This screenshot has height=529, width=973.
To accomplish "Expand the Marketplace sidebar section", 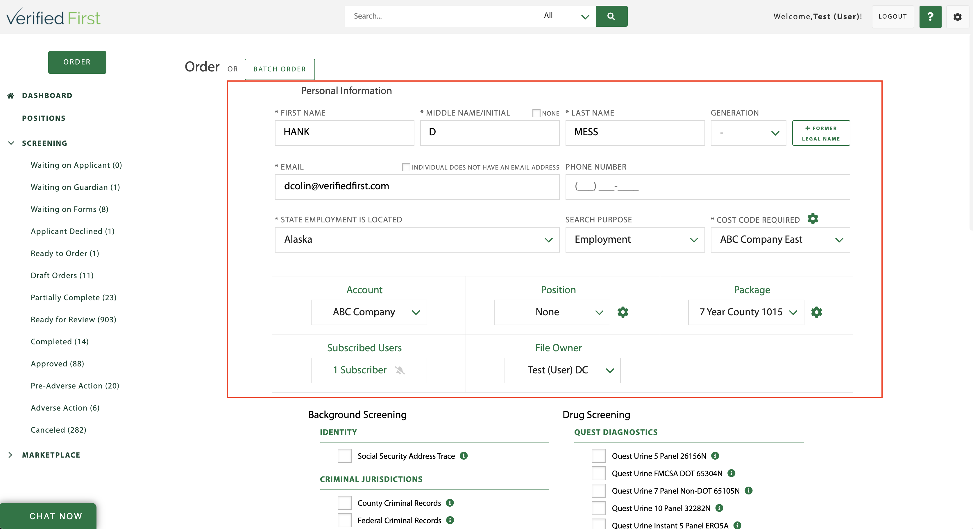I will 51,455.
